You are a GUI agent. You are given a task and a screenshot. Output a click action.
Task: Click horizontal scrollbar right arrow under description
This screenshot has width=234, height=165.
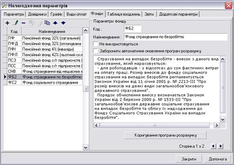coord(216,125)
